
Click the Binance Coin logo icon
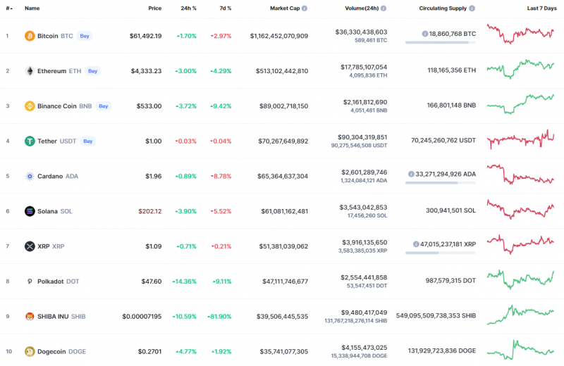pyautogui.click(x=30, y=106)
